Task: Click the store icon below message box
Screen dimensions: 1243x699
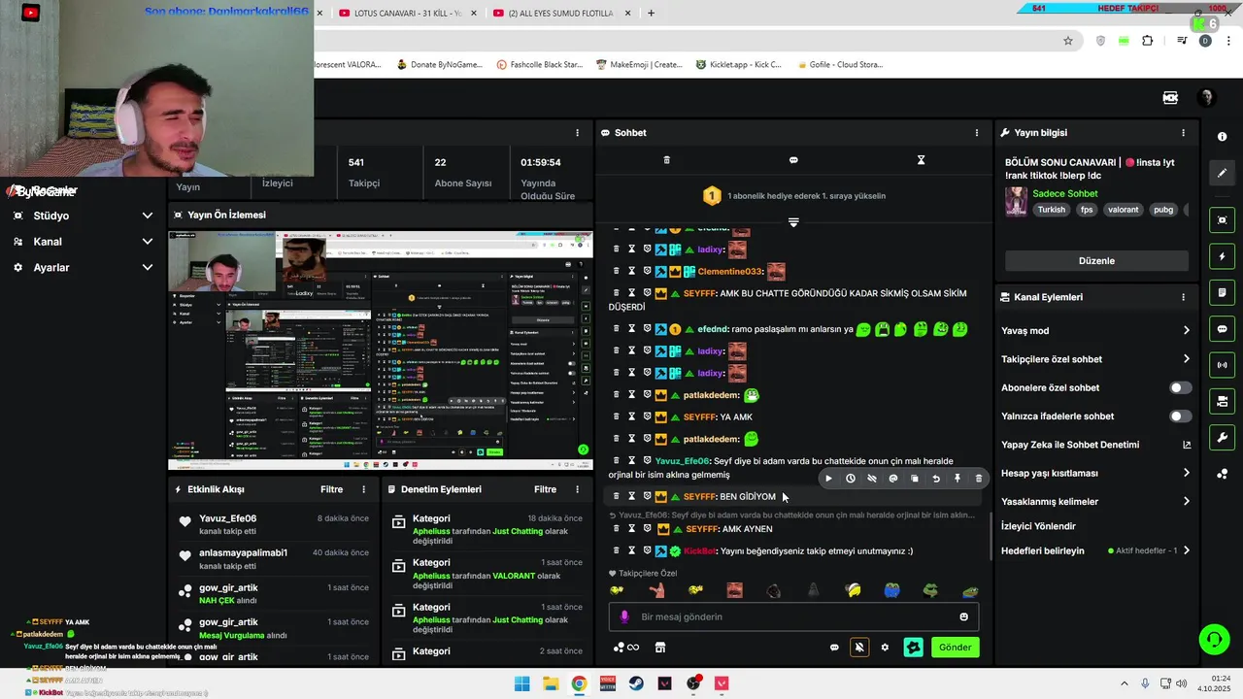Action: click(660, 648)
